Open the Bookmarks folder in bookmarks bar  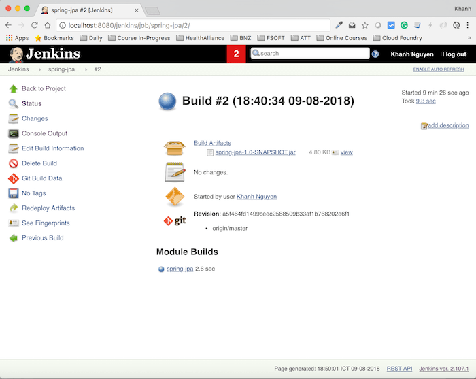pos(54,38)
